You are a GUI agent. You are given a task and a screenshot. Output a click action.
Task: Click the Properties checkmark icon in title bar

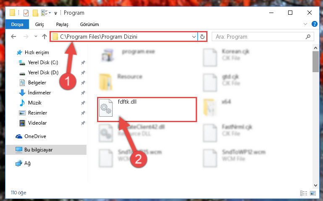pyautogui.click(x=26, y=13)
